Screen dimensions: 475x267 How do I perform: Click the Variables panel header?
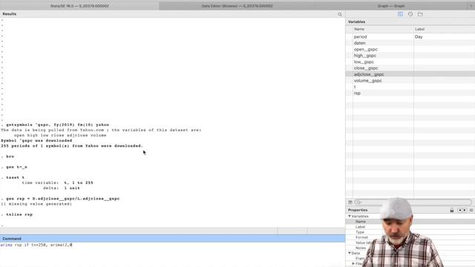(x=356, y=22)
